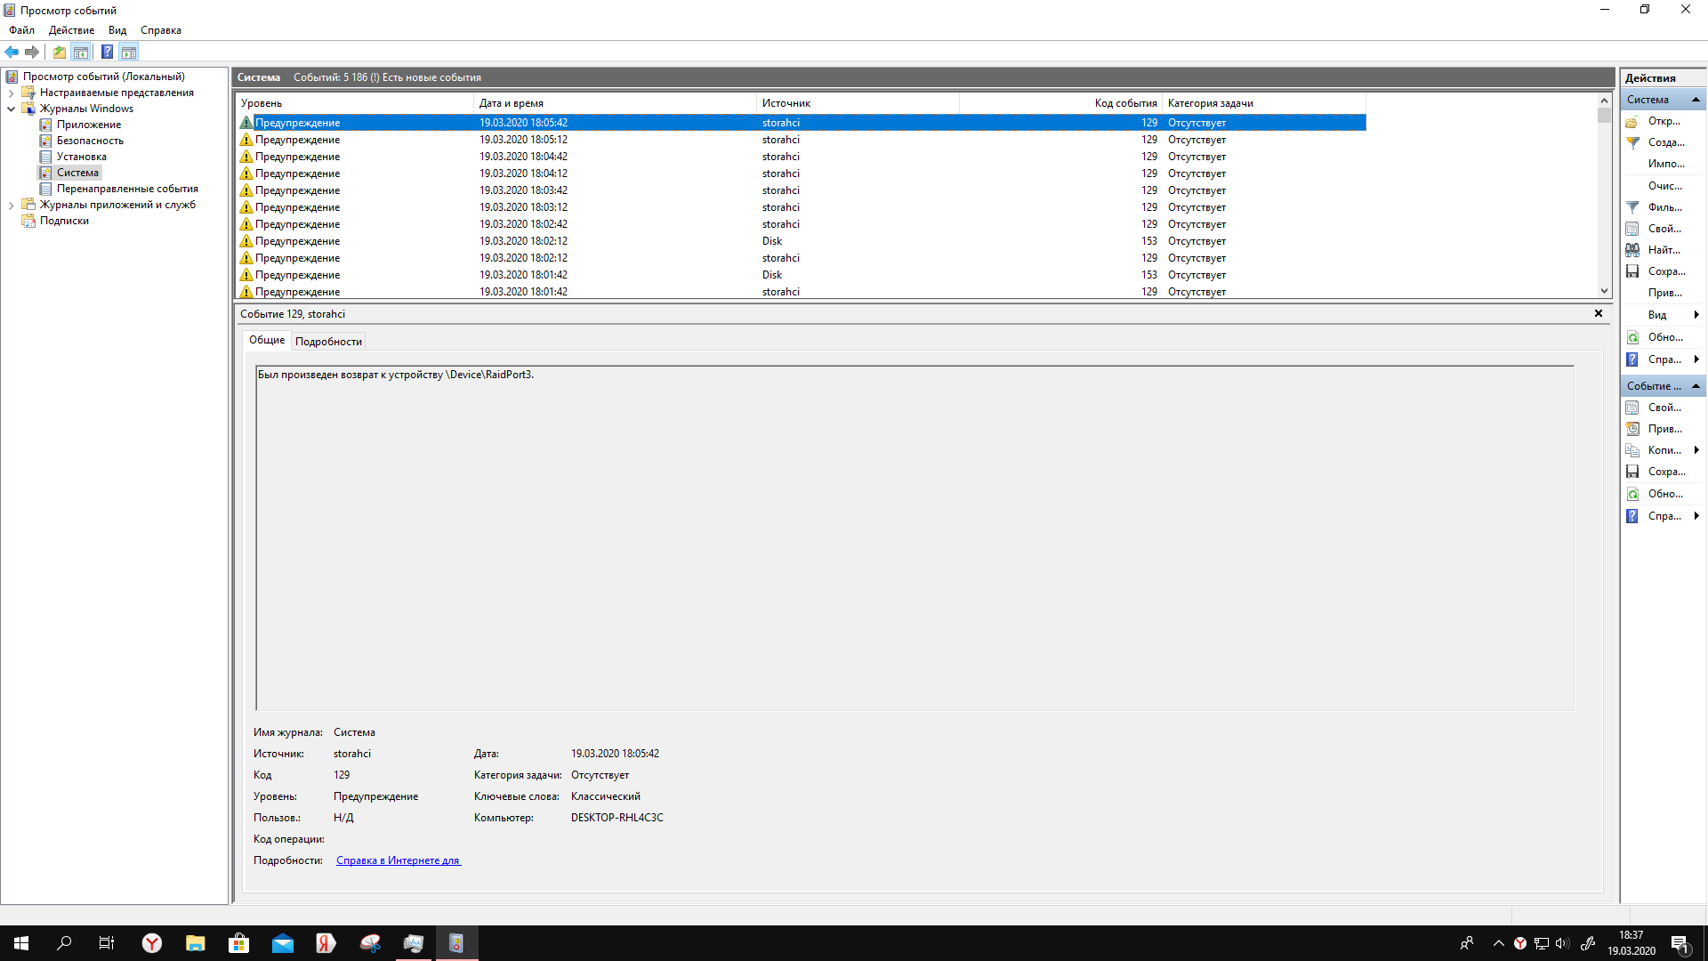Screen dimensions: 1708x961
Task: Open event properties 'Свой...' under Событие actions
Action: tap(1664, 408)
